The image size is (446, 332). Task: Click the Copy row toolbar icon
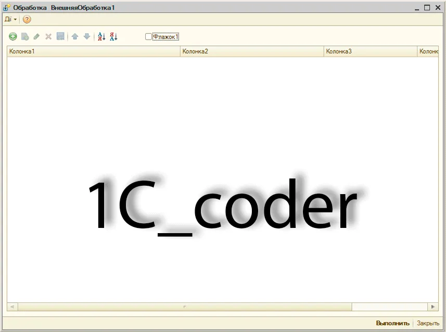(25, 36)
